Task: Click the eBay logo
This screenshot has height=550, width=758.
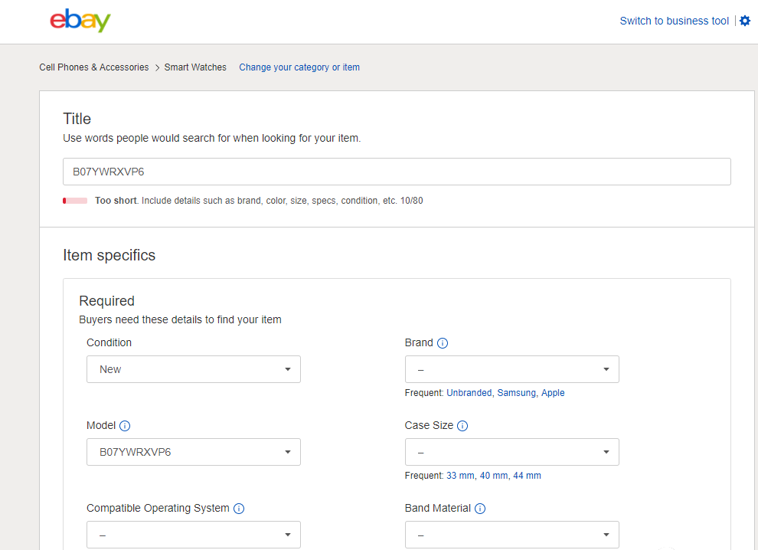Action: point(80,21)
